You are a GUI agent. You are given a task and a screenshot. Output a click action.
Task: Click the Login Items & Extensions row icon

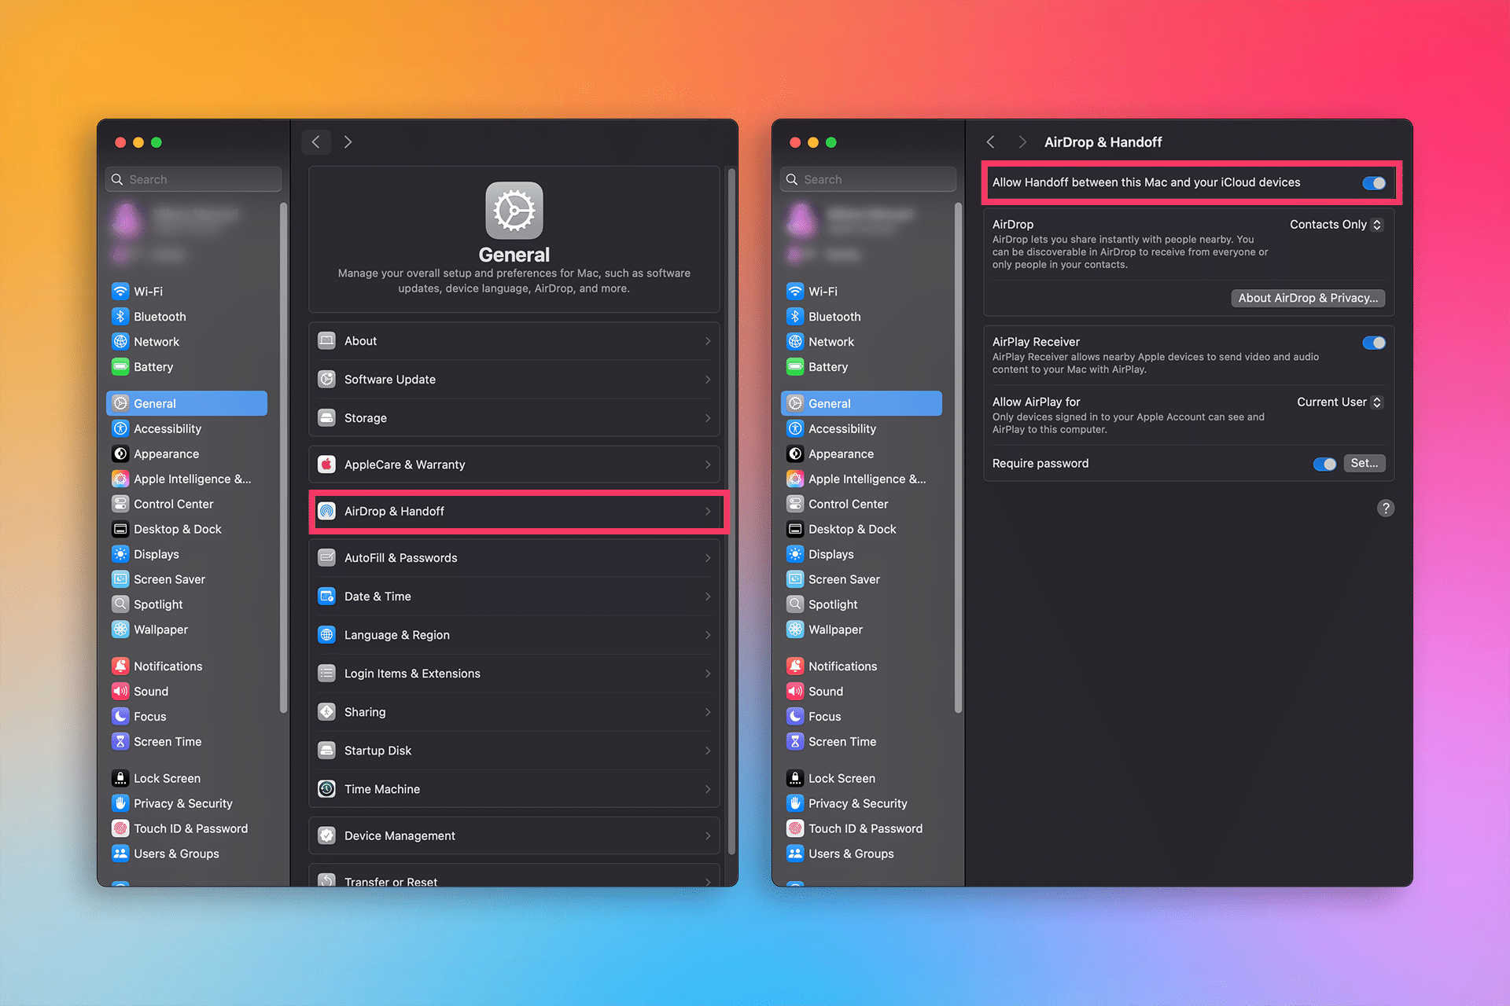327,674
